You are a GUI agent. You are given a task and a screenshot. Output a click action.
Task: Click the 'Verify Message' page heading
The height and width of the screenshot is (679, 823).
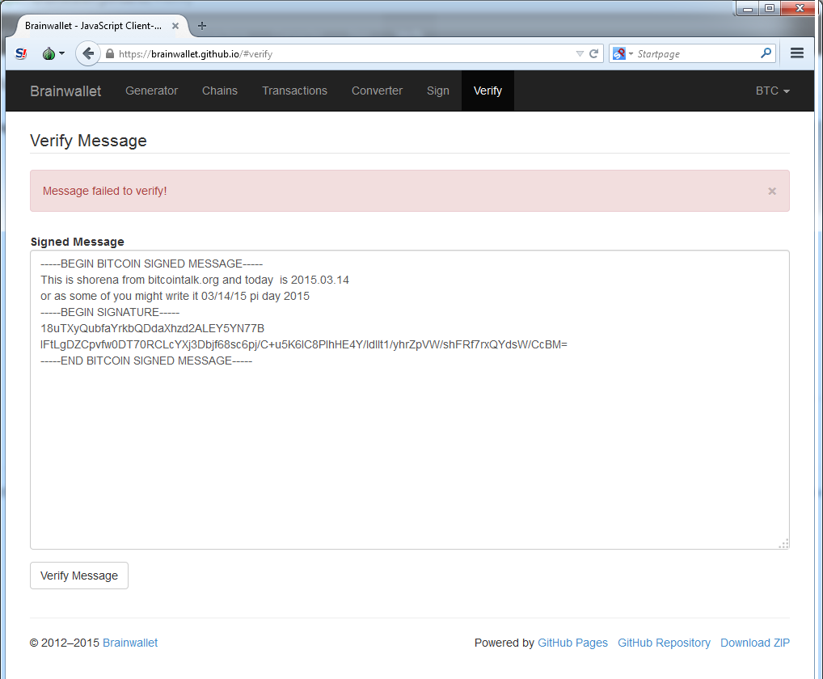[x=88, y=141]
